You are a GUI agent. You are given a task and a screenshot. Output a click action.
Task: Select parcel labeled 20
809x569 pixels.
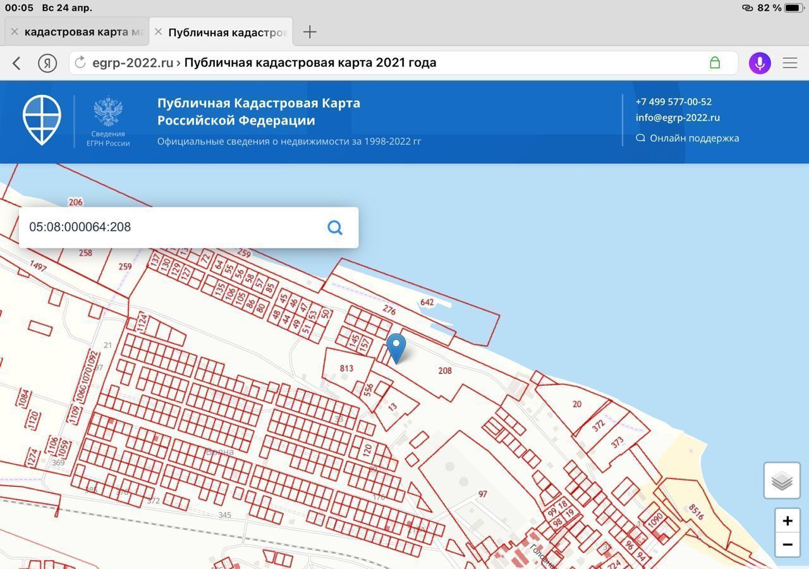[x=576, y=404]
